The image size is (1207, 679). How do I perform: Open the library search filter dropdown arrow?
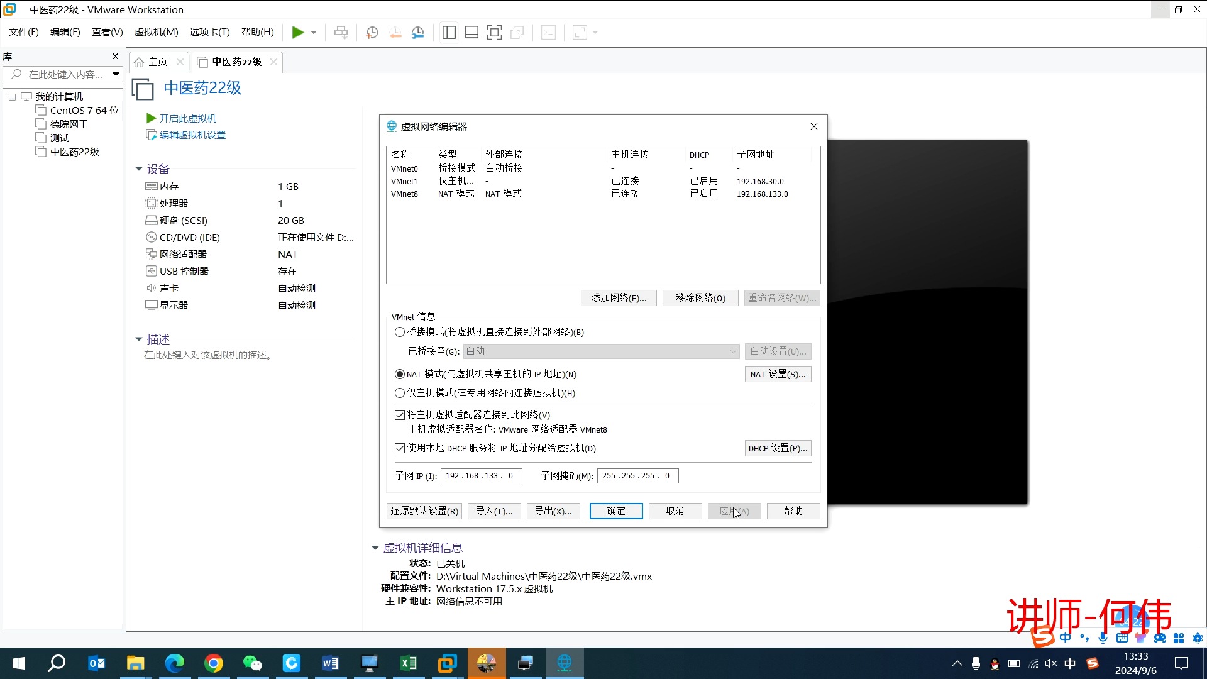tap(116, 74)
